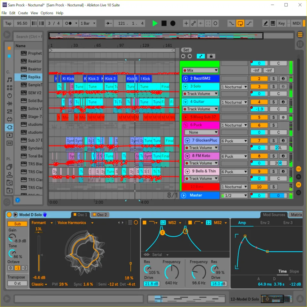Click the Tap tempo button
Image resolution: width=307 pixels, height=307 pixels.
[x=8, y=23]
